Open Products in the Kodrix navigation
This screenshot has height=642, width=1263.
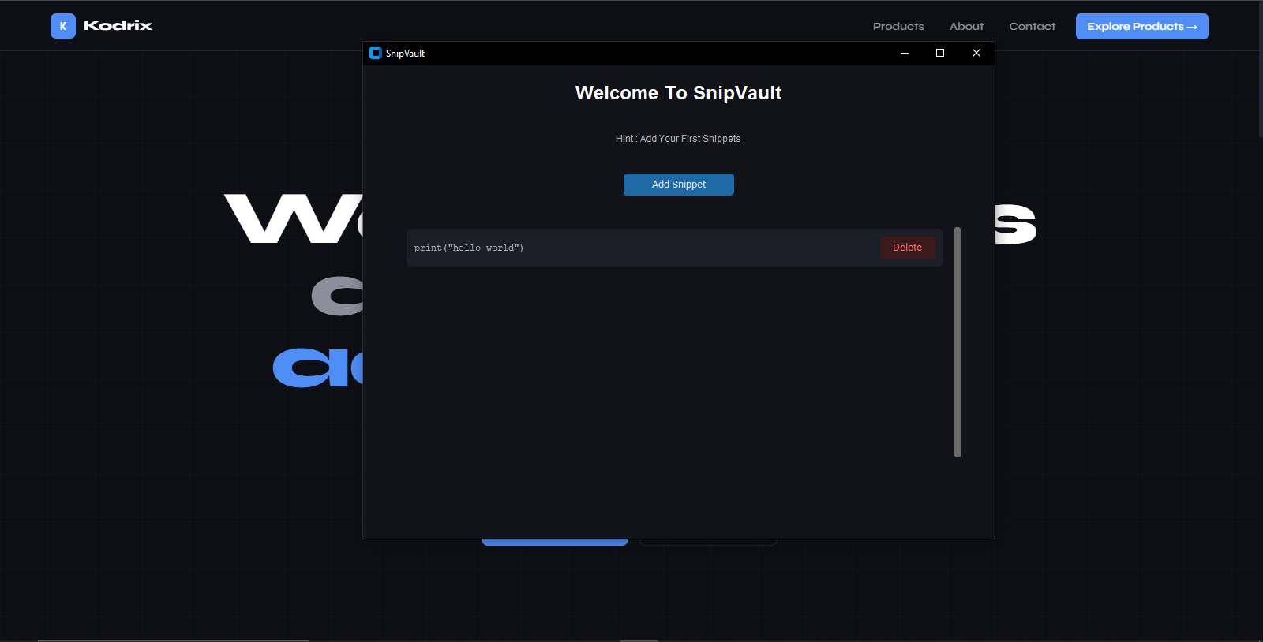coord(898,26)
